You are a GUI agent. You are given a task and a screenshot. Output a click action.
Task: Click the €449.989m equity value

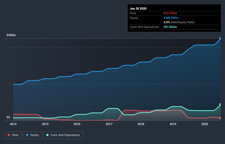[171, 18]
